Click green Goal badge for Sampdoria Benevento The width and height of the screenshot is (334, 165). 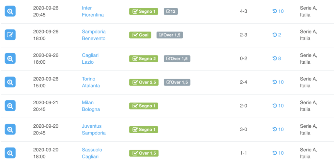pos(140,35)
